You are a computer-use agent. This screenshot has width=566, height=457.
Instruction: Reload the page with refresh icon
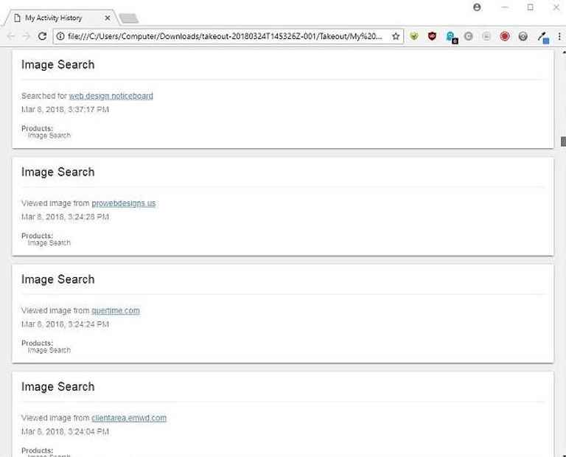[43, 36]
